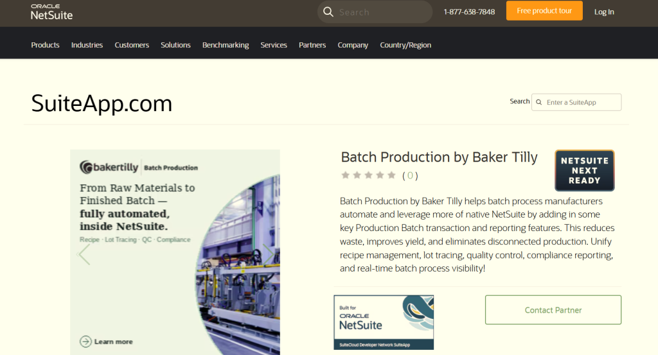658x355 pixels.
Task: Open the Industries menu
Action: 87,45
